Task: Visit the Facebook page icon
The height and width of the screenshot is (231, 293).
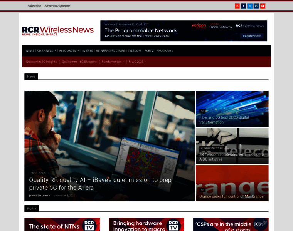Action: pyautogui.click(x=244, y=6)
